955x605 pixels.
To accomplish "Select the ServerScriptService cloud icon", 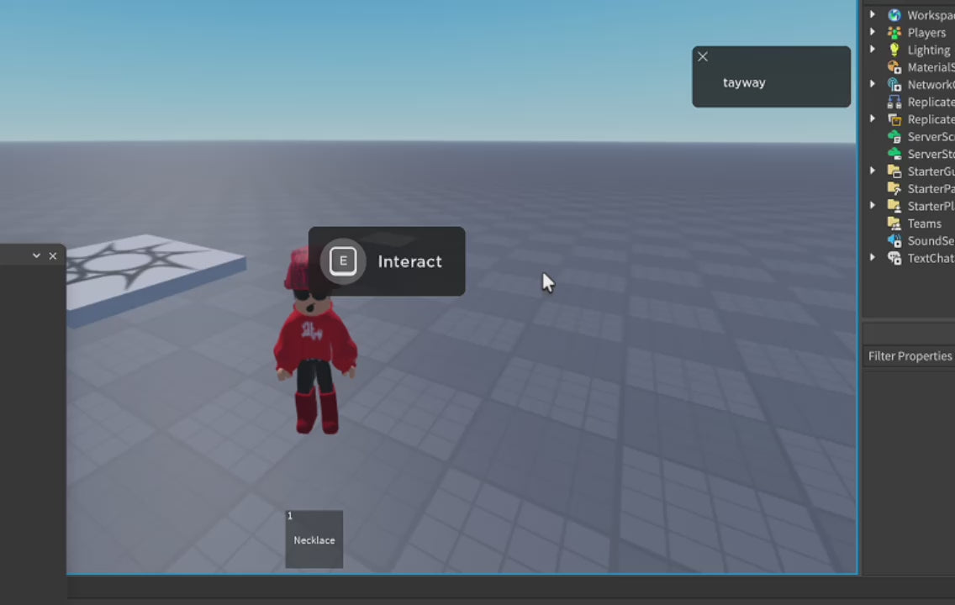I will pos(894,137).
